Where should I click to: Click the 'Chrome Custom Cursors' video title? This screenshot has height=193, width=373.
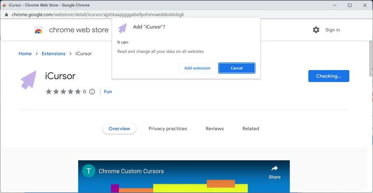click(131, 171)
